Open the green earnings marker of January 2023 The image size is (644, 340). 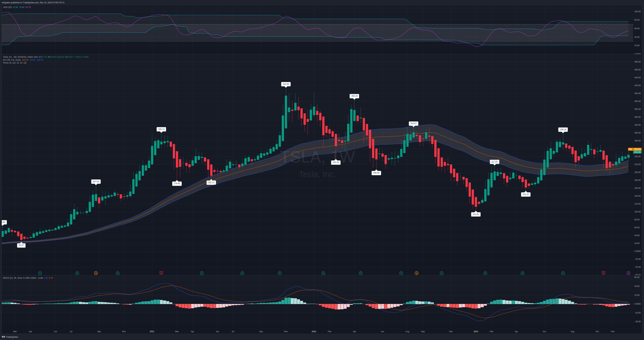pyautogui.click(x=485, y=273)
